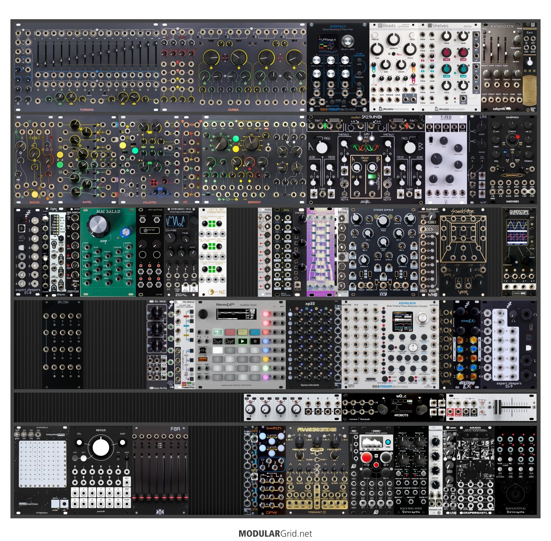
Task: Select the Dnipro Radiant Sinevibes module
Action: 512,160
